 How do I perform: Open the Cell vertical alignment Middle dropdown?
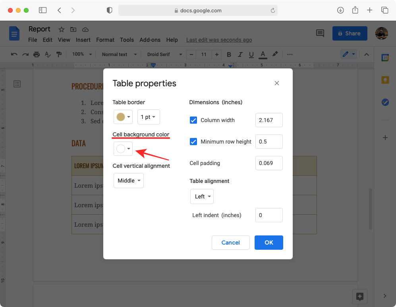pyautogui.click(x=128, y=181)
